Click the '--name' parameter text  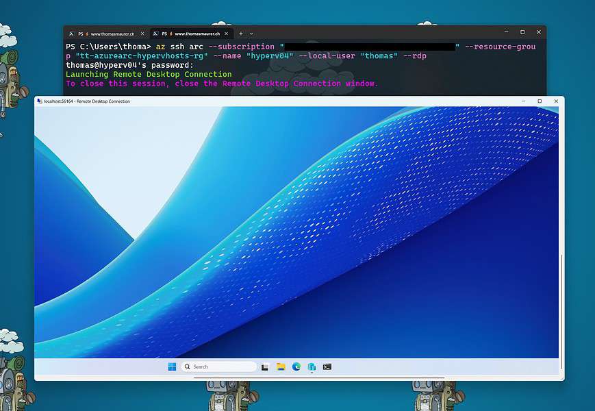coord(227,55)
